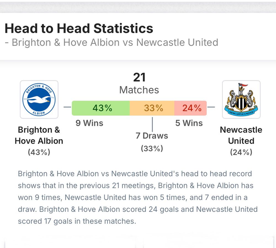Click the "21" total matches number
This screenshot has width=276, height=248.
(139, 78)
